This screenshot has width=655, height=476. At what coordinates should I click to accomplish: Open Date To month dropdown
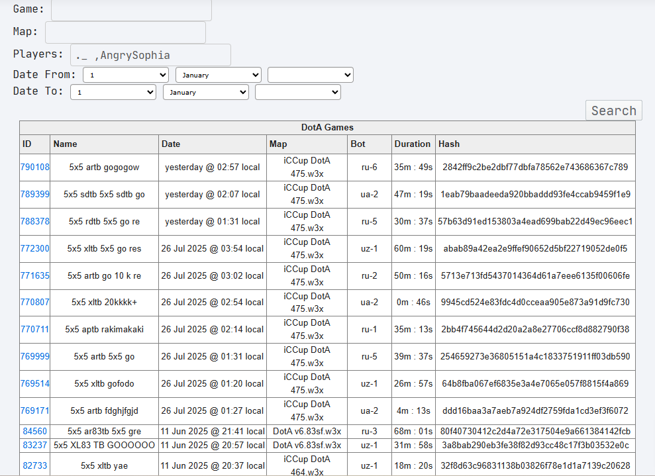[206, 92]
